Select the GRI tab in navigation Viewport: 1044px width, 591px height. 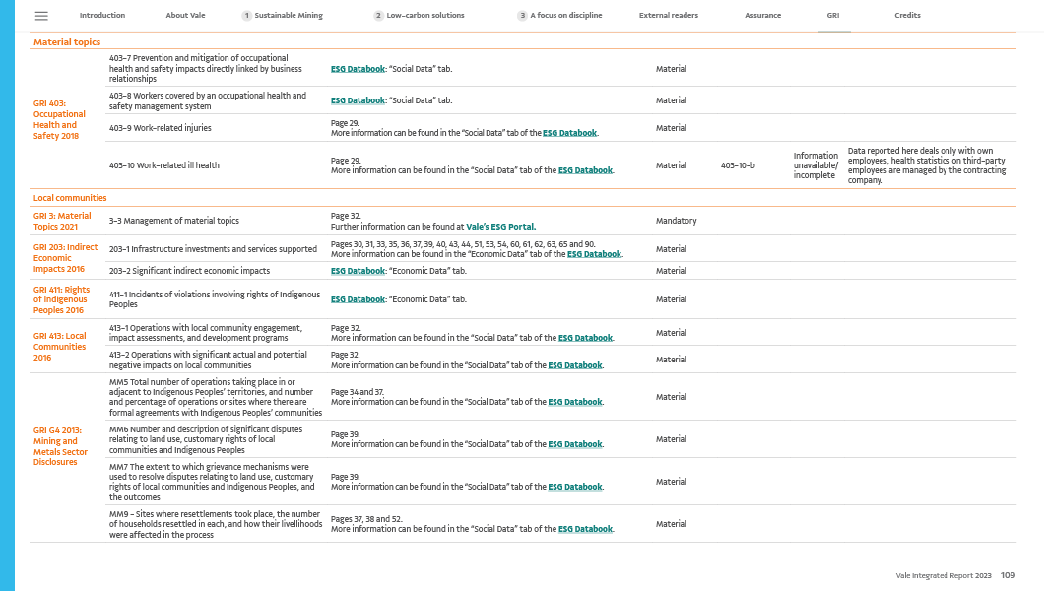coord(833,16)
